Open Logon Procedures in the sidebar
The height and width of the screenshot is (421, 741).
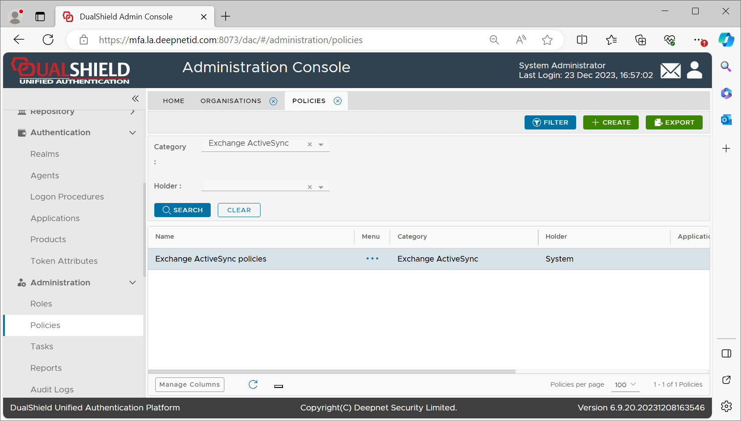[x=67, y=197]
